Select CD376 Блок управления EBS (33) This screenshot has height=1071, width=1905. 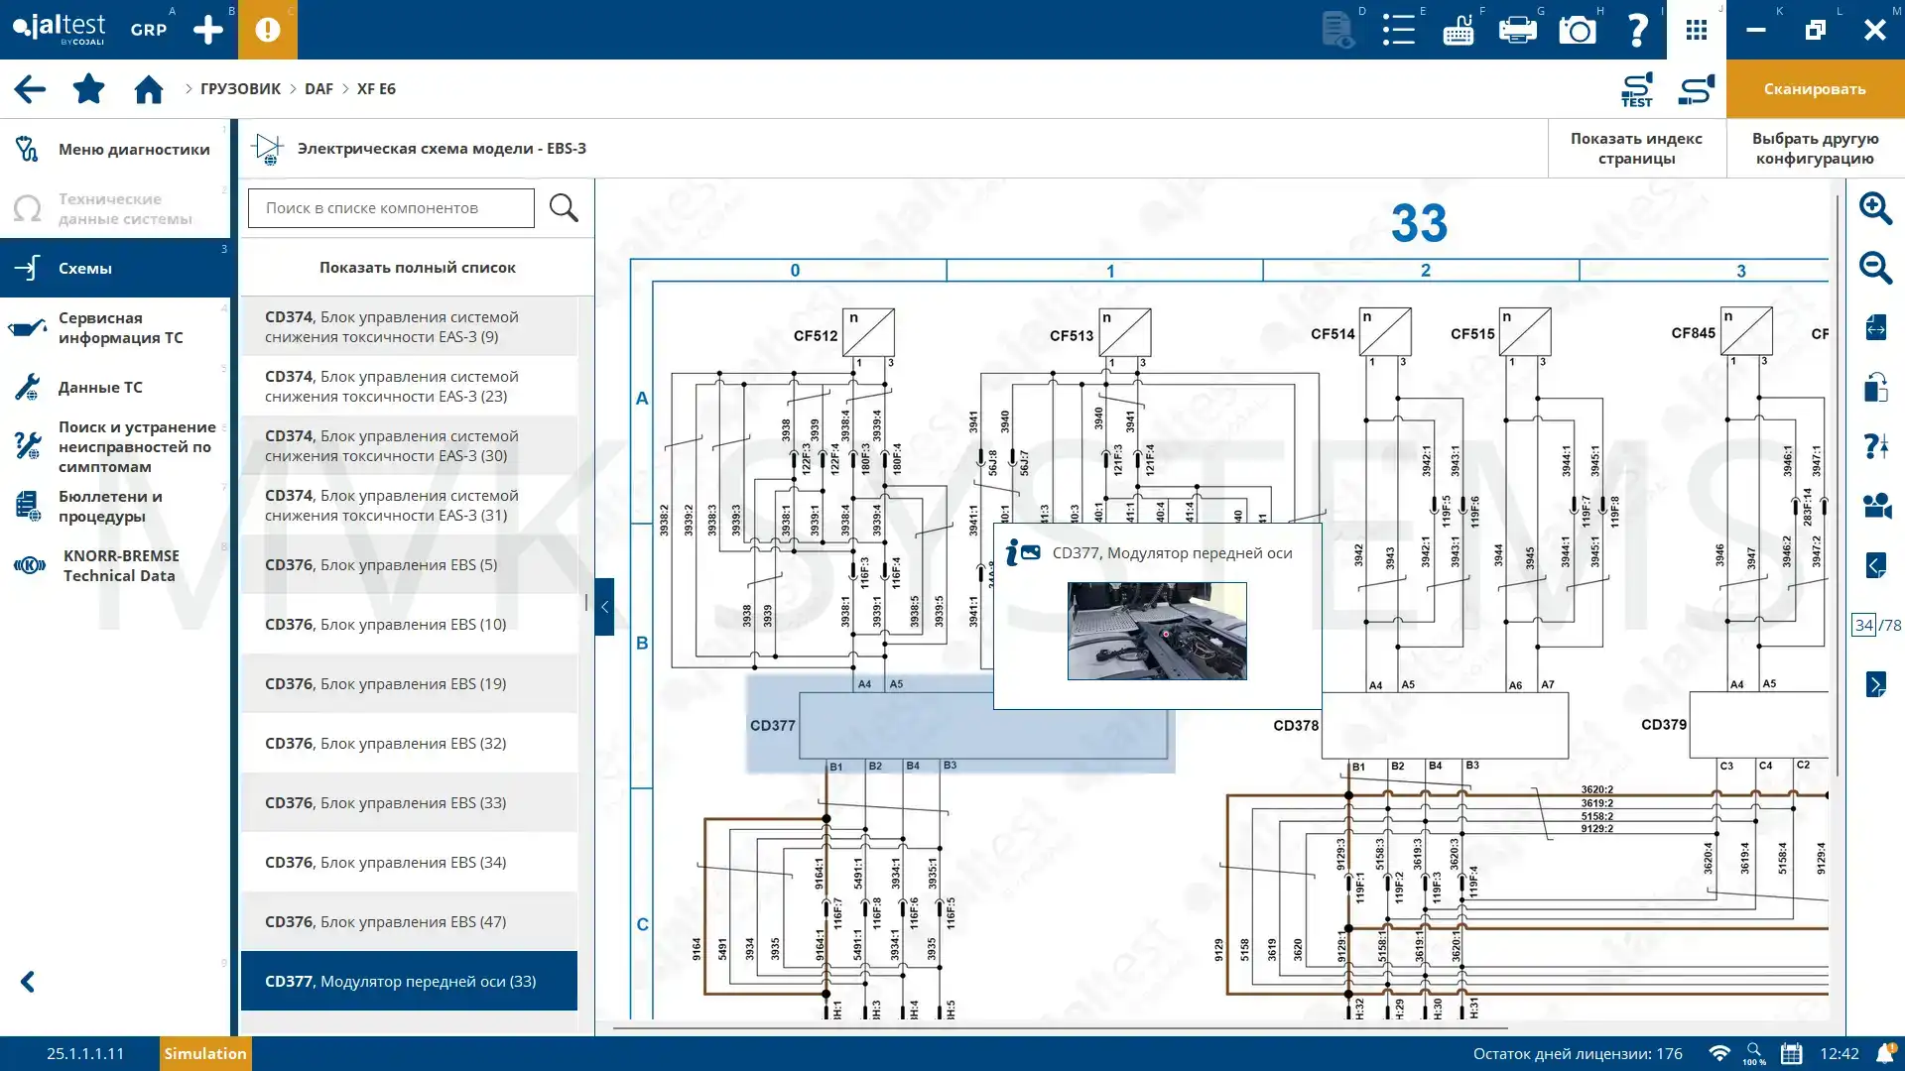tap(409, 802)
